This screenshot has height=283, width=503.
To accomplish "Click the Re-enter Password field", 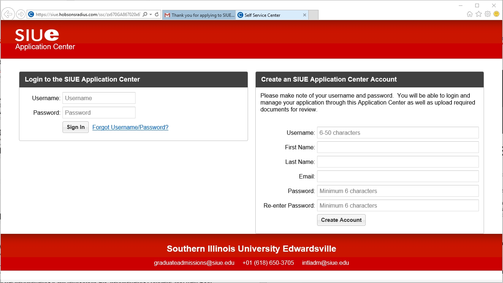I will pos(398,205).
